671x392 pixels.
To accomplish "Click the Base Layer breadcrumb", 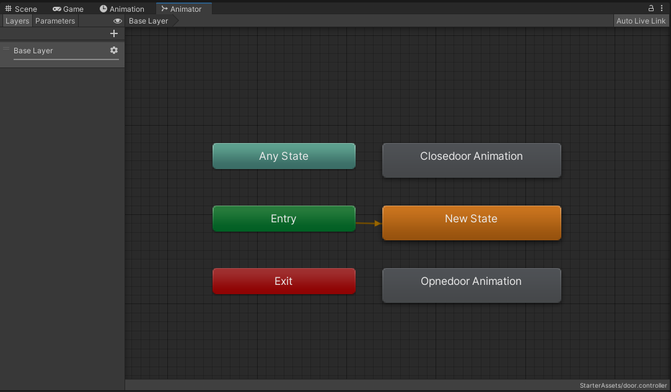I will pyautogui.click(x=149, y=21).
